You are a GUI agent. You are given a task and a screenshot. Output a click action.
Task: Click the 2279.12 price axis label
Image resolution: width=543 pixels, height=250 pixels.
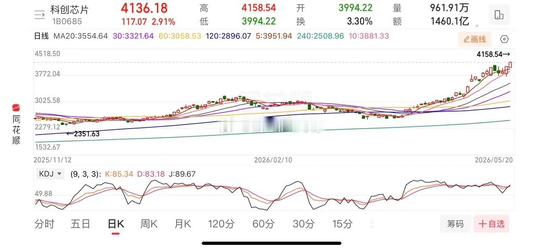(x=48, y=126)
